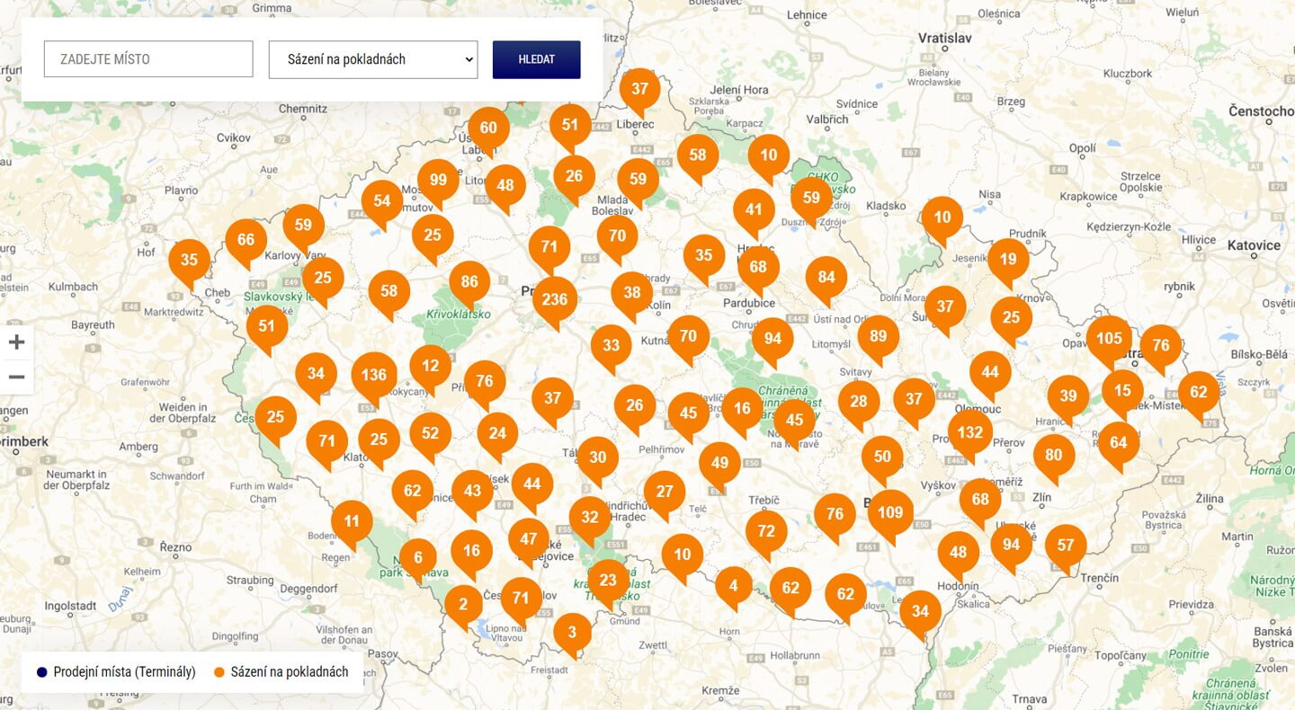1295x710 pixels.
Task: Open the cluster marker labeled 19
Action: [1008, 259]
